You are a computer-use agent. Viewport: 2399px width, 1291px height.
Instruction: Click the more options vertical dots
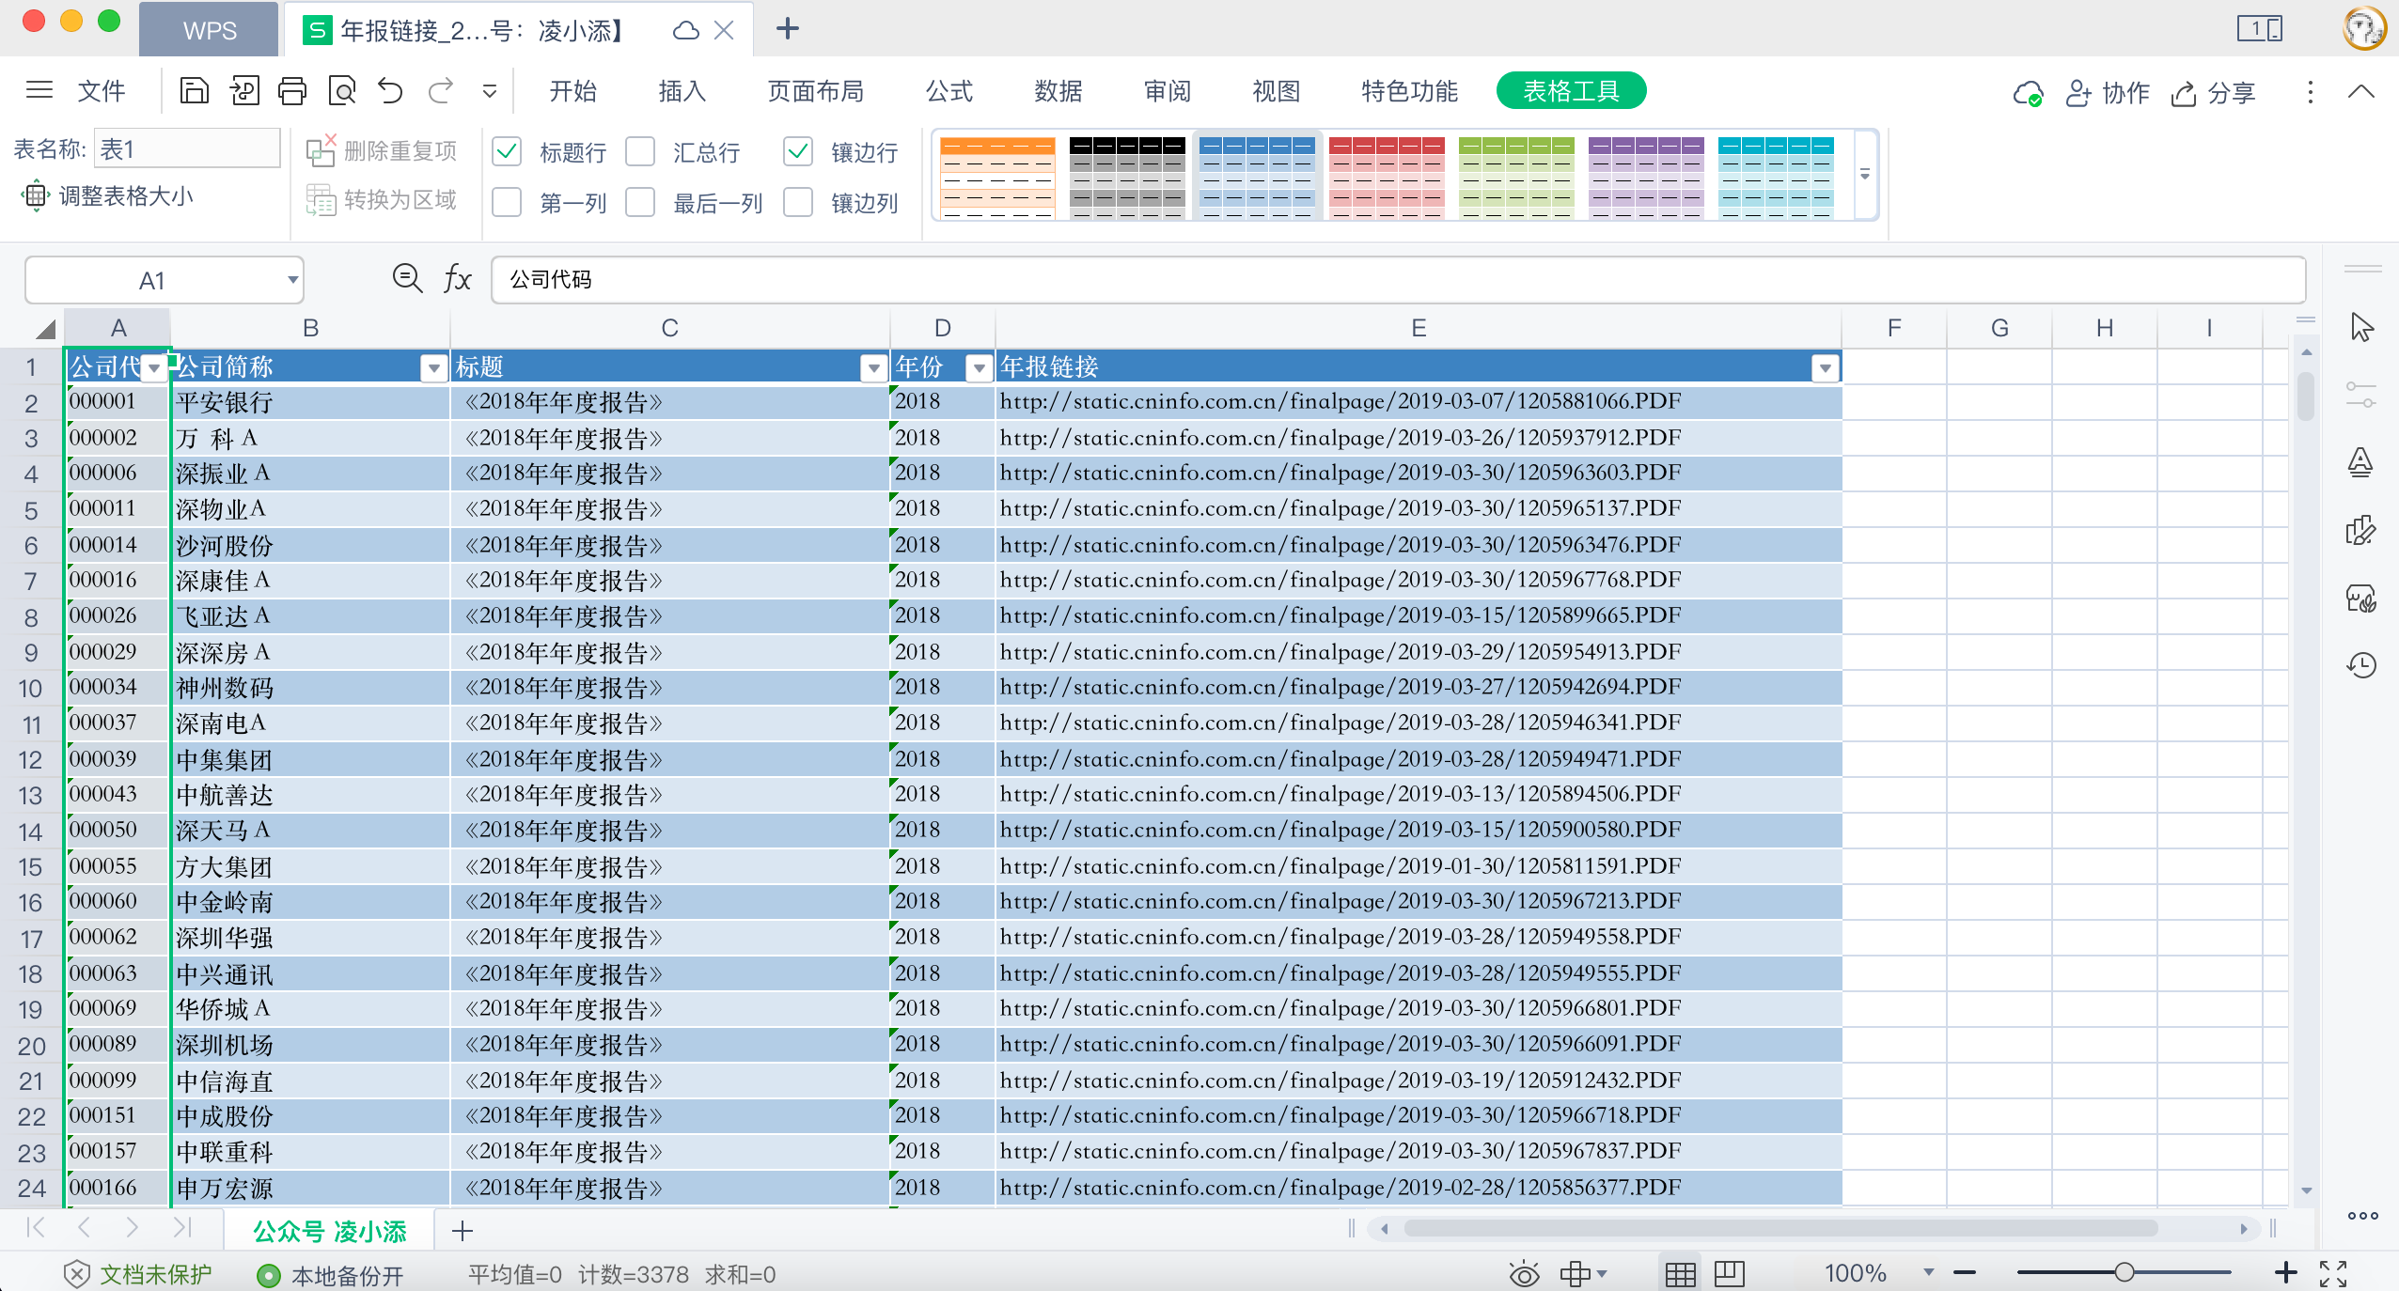click(2311, 92)
